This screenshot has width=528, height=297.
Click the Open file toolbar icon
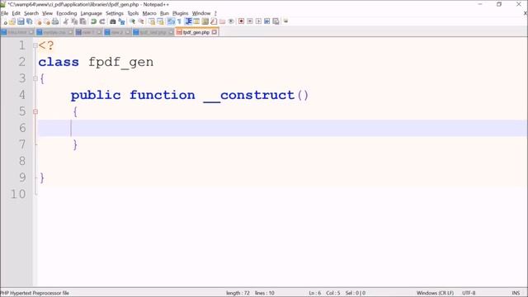[x=12, y=21]
